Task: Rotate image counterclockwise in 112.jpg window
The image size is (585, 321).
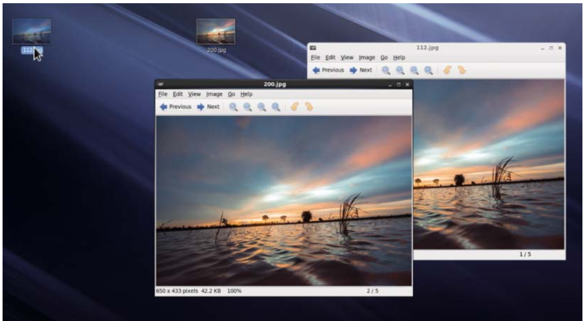Action: (x=447, y=70)
